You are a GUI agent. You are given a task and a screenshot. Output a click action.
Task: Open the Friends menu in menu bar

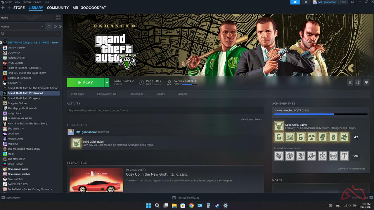27,2
